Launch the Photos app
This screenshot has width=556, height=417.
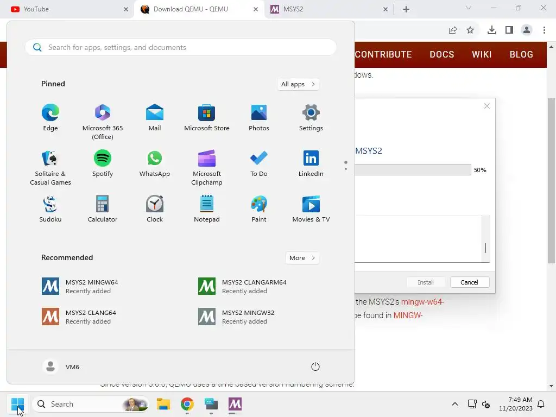259,118
